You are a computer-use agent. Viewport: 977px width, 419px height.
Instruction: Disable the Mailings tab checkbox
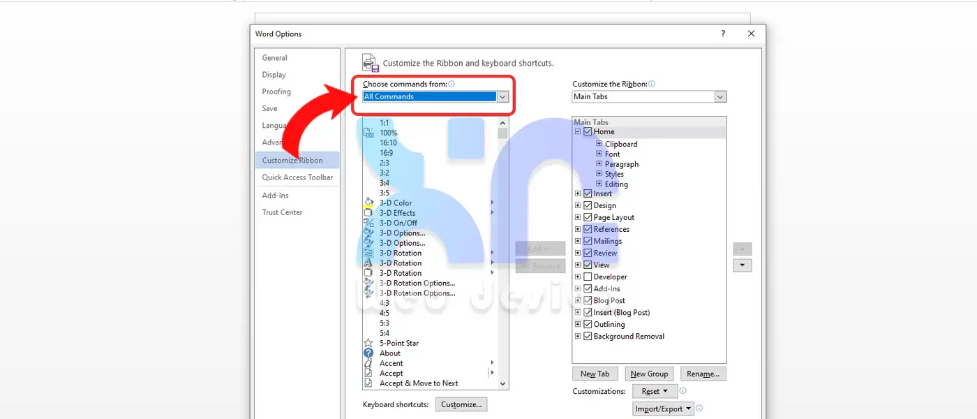click(588, 241)
